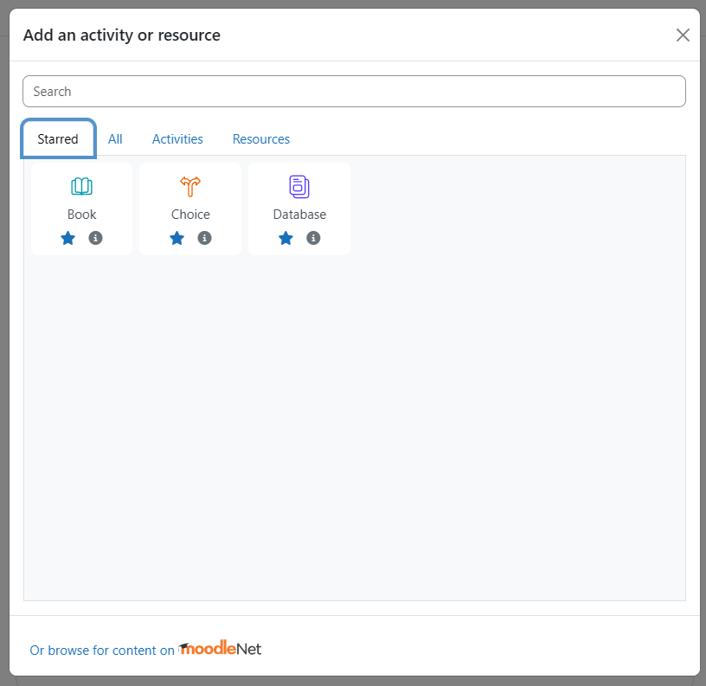
Task: Close the Add an activity dialog
Action: pos(683,35)
